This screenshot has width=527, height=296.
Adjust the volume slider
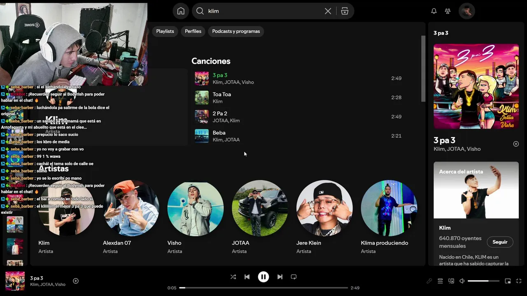483,281
